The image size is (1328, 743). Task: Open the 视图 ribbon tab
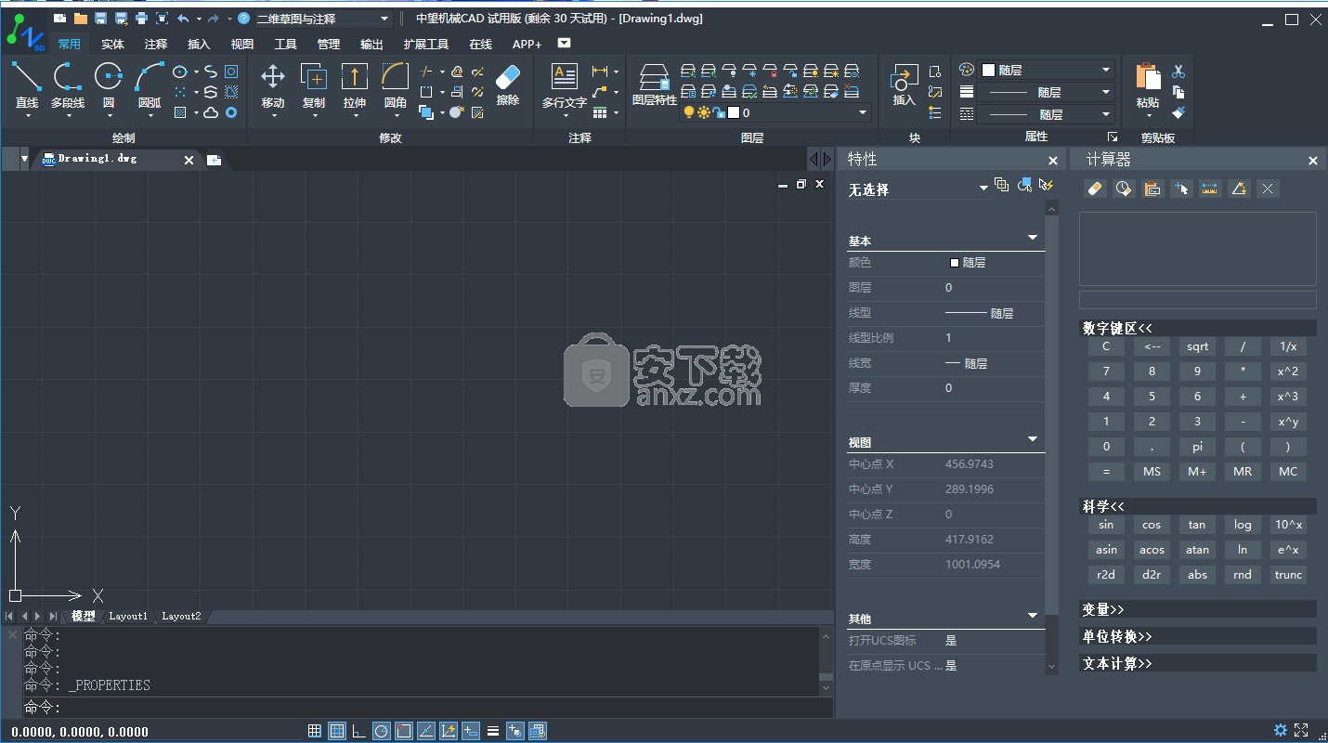click(242, 44)
